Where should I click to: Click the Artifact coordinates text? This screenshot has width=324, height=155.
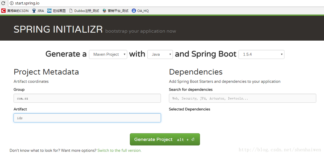(x=31, y=81)
